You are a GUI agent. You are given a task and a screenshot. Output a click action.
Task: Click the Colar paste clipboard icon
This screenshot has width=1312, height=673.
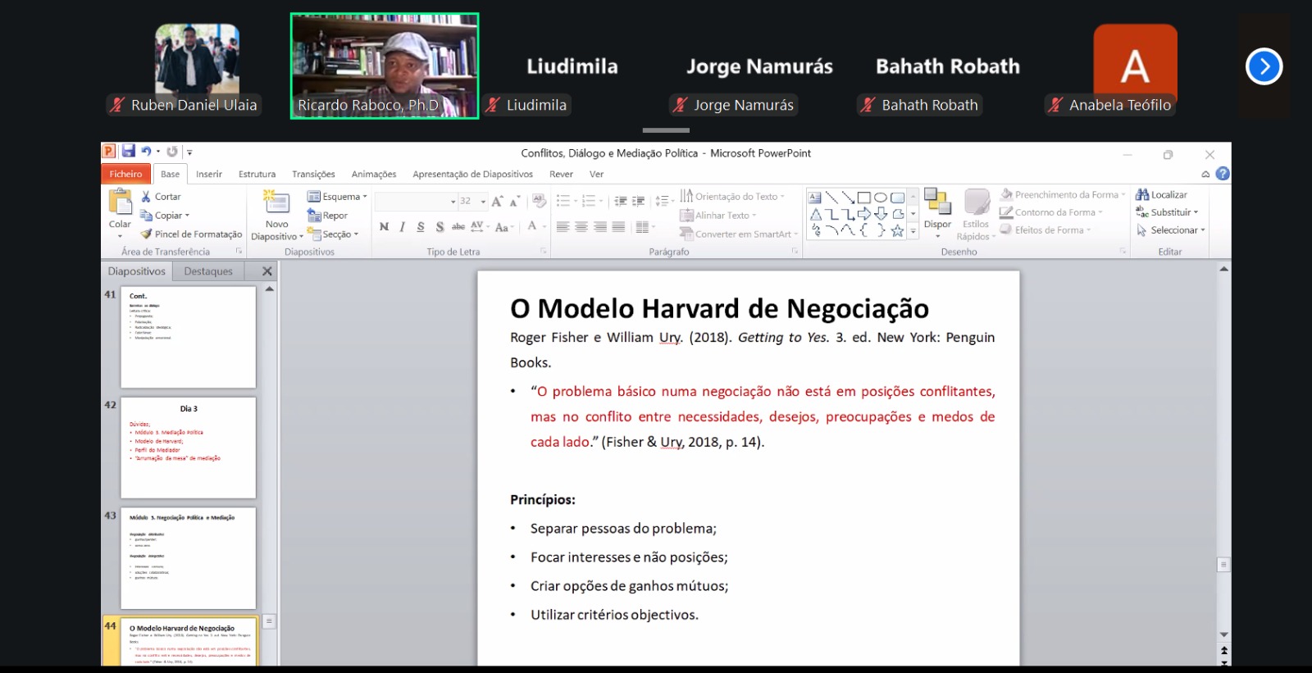120,202
